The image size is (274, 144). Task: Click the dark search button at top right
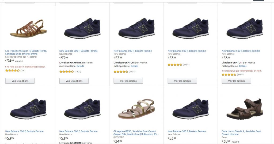258,1
